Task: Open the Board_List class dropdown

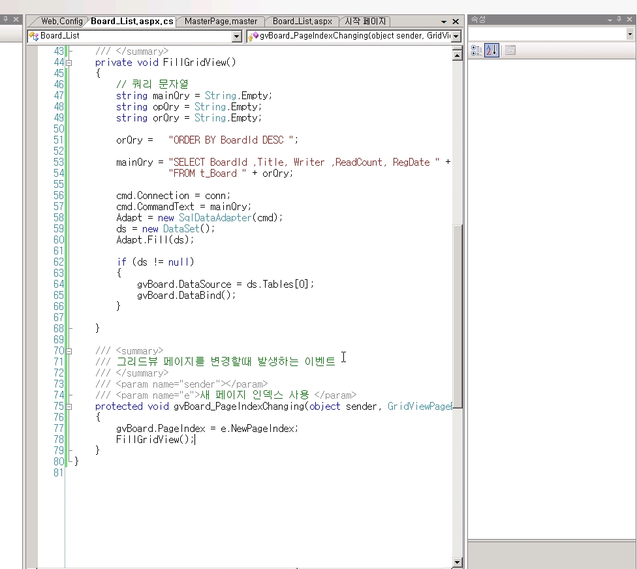Action: click(237, 36)
